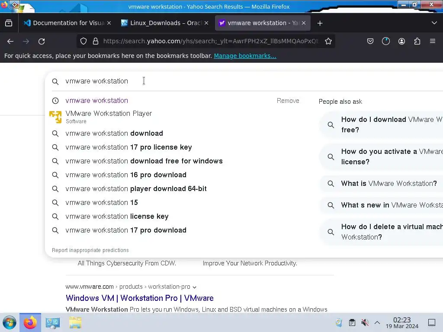Select the recent search vmware workstation
The image size is (443, 332).
[96, 100]
